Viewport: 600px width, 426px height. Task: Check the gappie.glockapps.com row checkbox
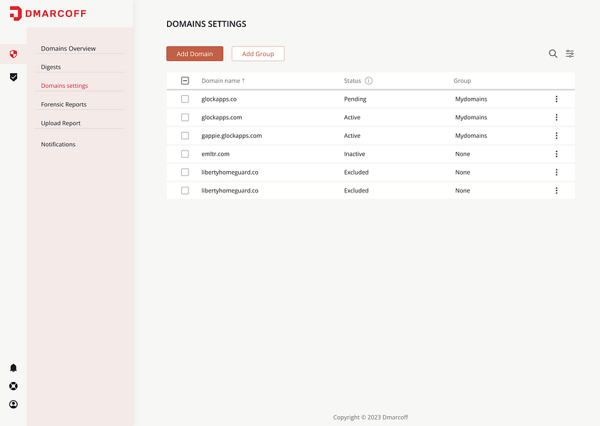pos(185,136)
